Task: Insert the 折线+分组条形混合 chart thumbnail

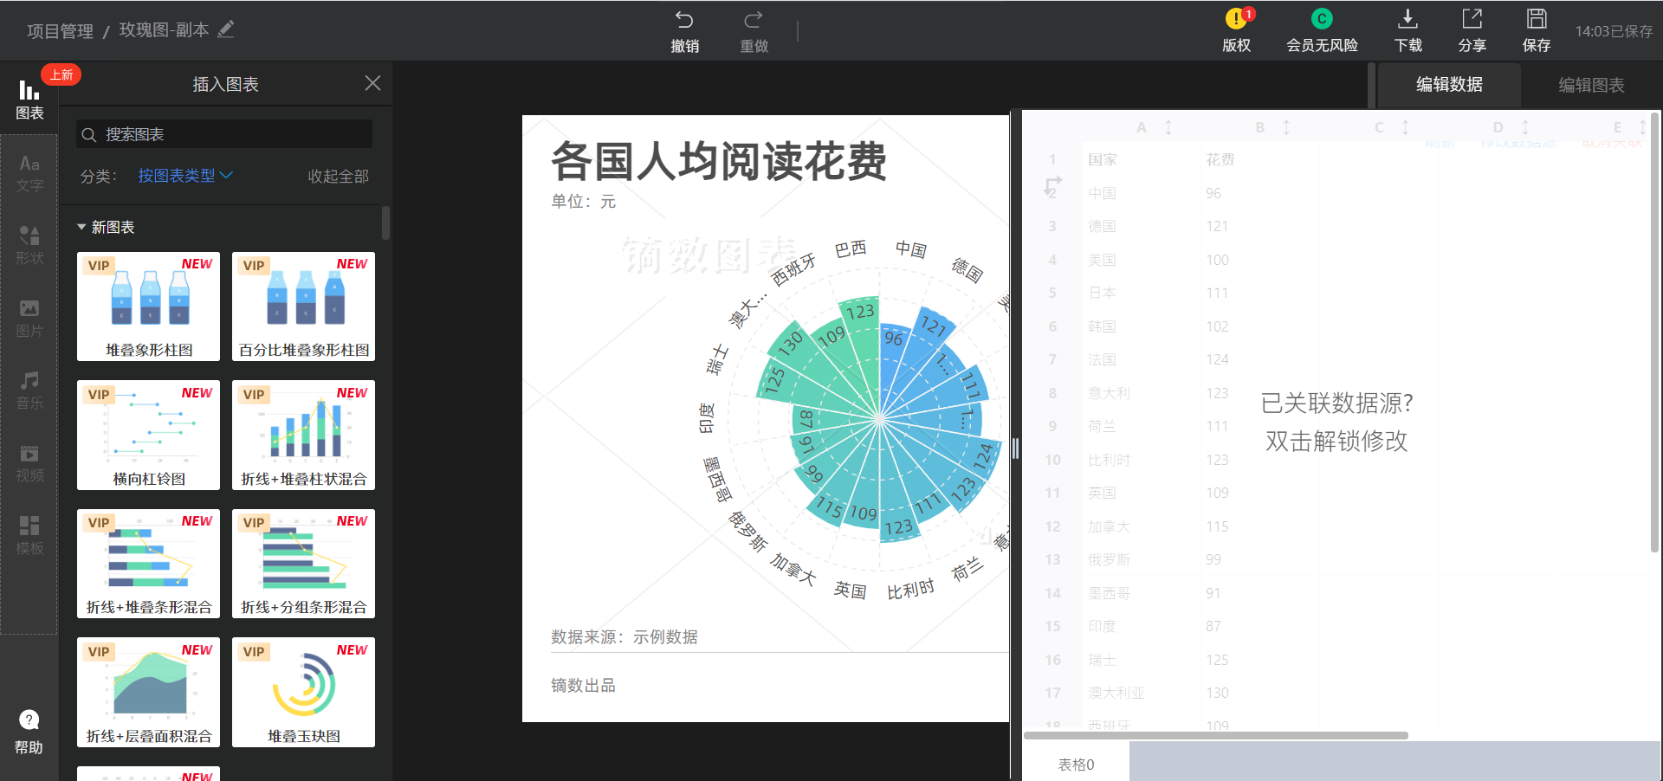Action: (x=303, y=564)
